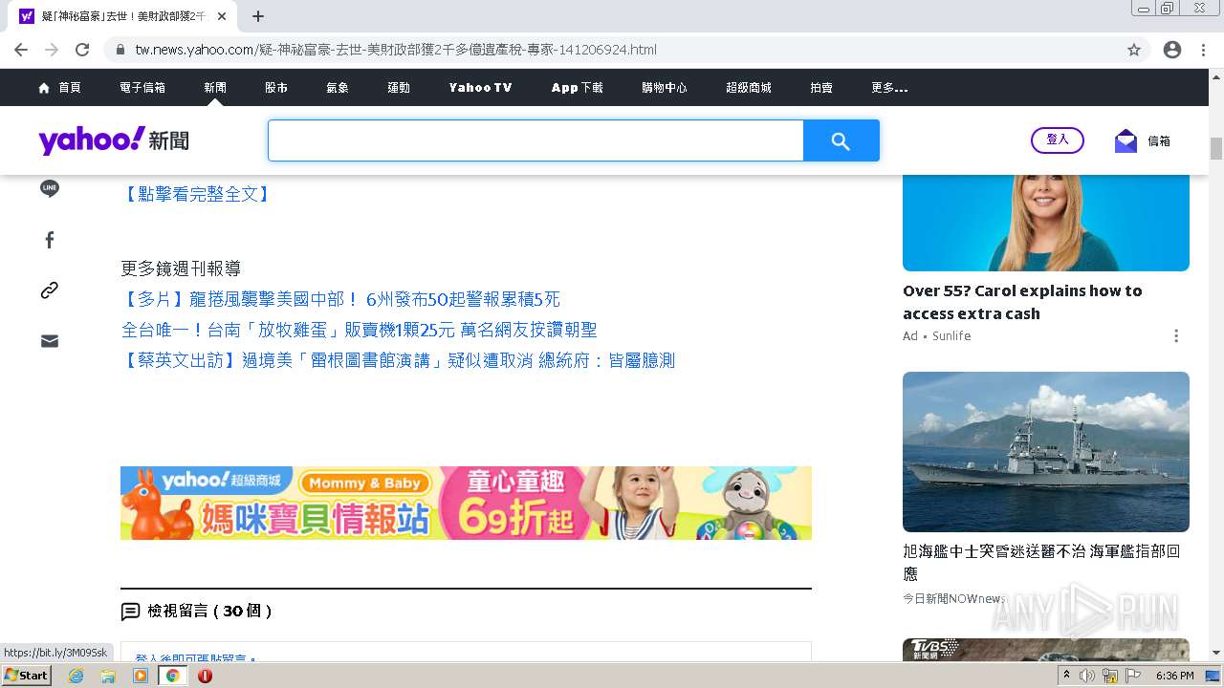Open 【點擊看完整全文】 link

pyautogui.click(x=197, y=194)
